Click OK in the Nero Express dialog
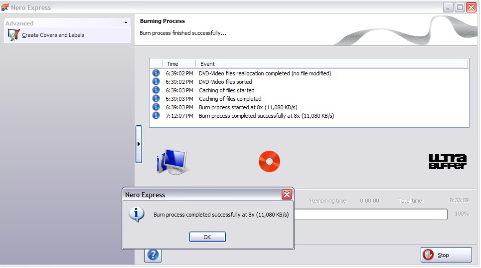Screen dimensions: 481x268 point(207,237)
